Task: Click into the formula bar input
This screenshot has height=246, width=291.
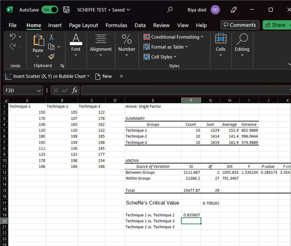Action: (x=186, y=90)
